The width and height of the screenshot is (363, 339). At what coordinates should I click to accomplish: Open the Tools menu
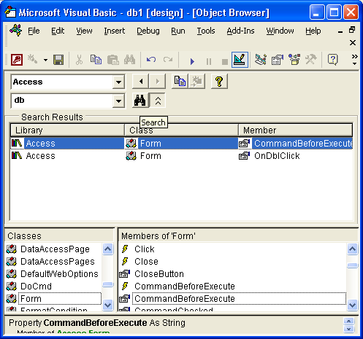click(206, 31)
